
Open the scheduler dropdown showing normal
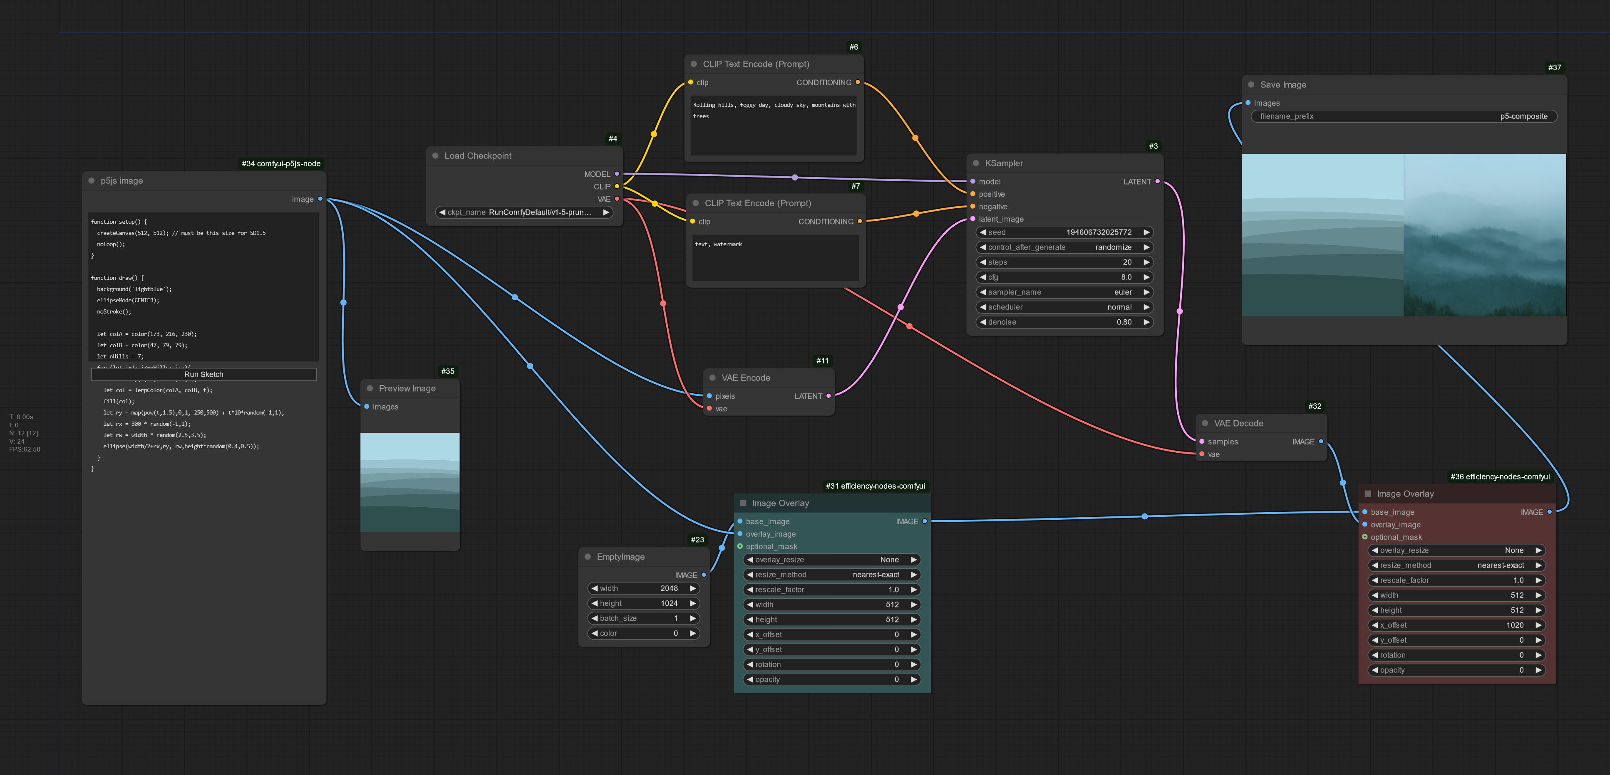[x=1064, y=307]
